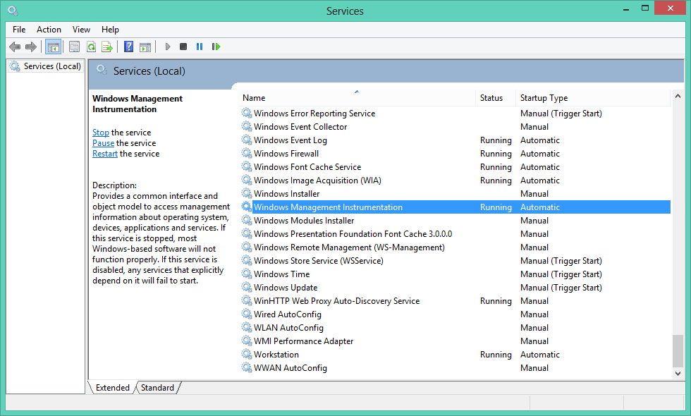The height and width of the screenshot is (416, 691).
Task: Click the gear icon beside Windows Modules Installer
Action: 247,220
